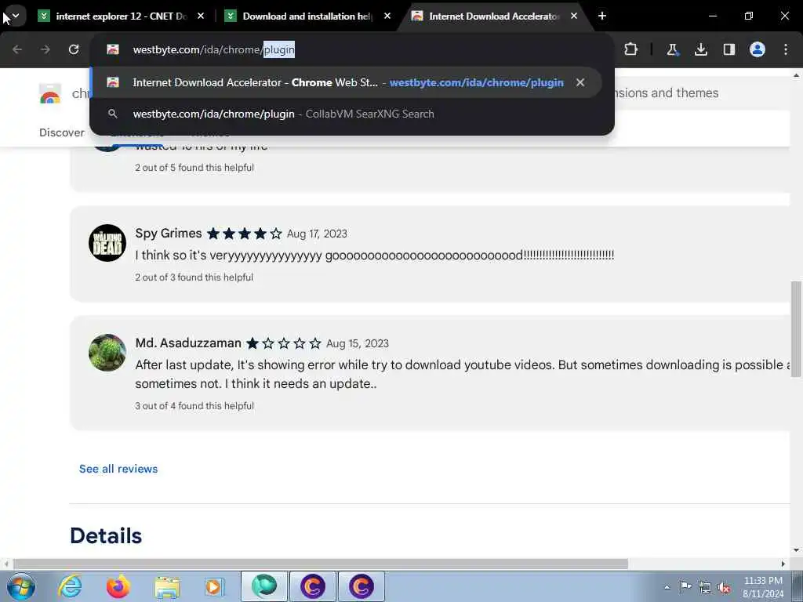Click Spy Grimes review text
This screenshot has width=803, height=602.
click(374, 255)
